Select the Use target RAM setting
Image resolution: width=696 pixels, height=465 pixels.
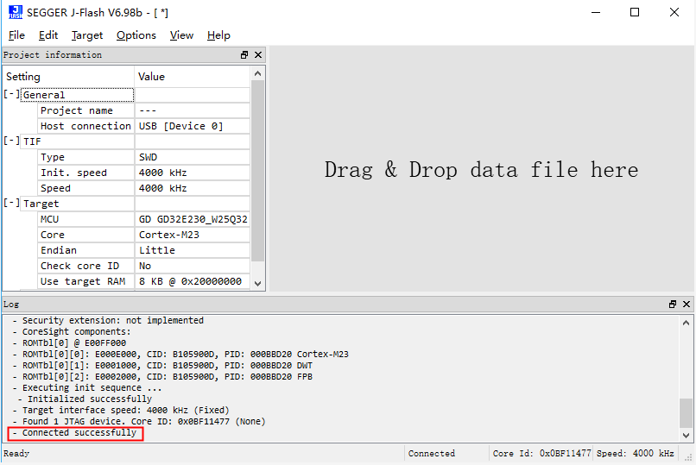(85, 281)
